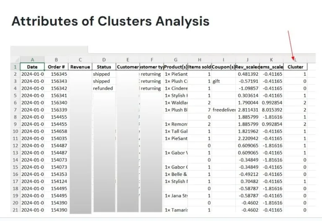Image resolution: width=322 pixels, height=221 pixels.
Task: Click the 'Cluster' header cell
Action: pyautogui.click(x=295, y=67)
